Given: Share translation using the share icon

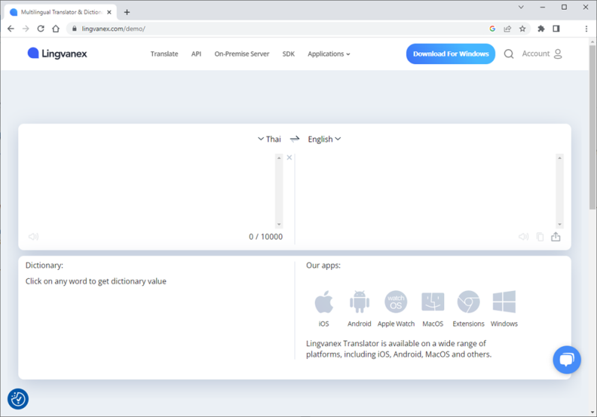Looking at the screenshot, I should 556,237.
